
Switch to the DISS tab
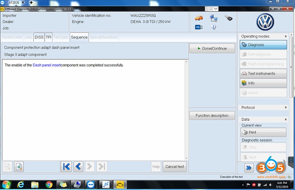pyautogui.click(x=39, y=37)
